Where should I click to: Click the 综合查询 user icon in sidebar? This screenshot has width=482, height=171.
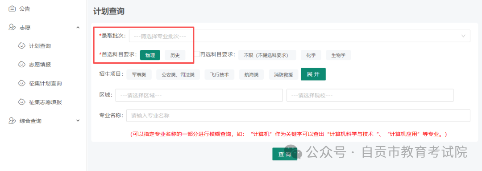click(x=12, y=121)
